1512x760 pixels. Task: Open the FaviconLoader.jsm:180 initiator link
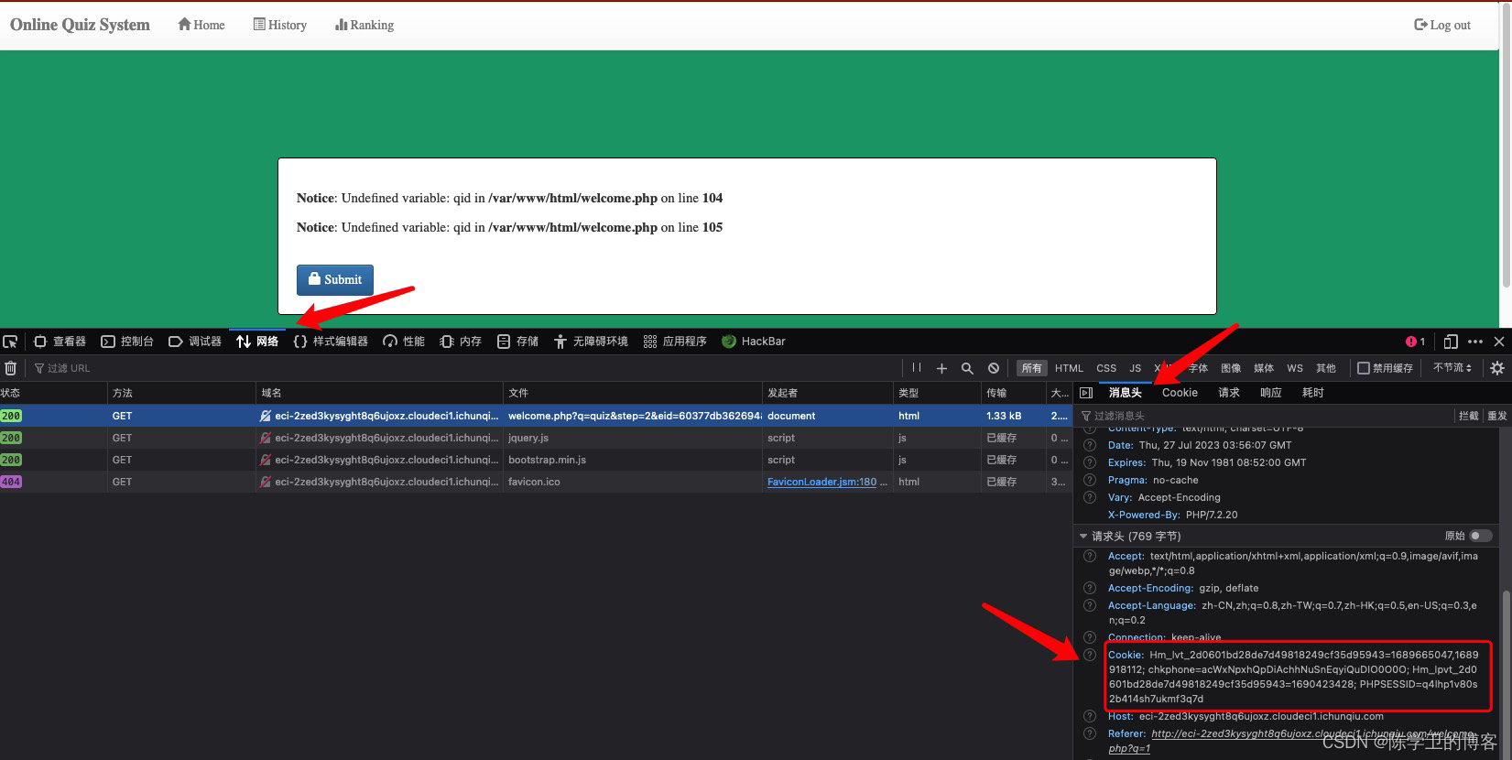click(x=821, y=482)
